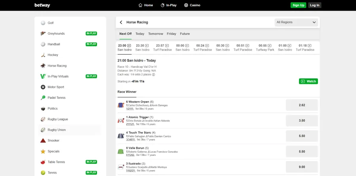Click the Table Tennis paddle icon
Screen dimensions: 356x176
tap(43, 162)
